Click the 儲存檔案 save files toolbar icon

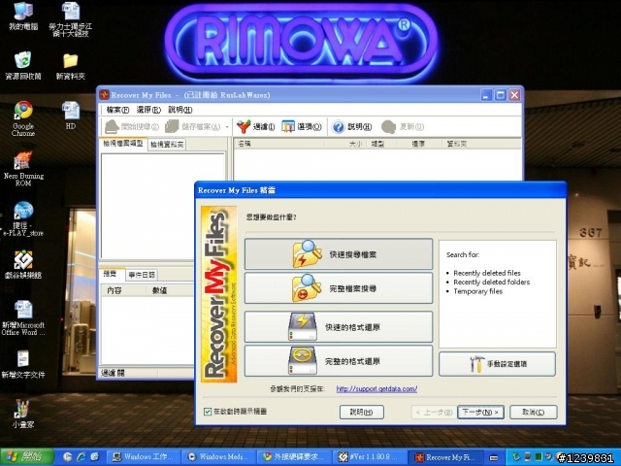(x=172, y=127)
